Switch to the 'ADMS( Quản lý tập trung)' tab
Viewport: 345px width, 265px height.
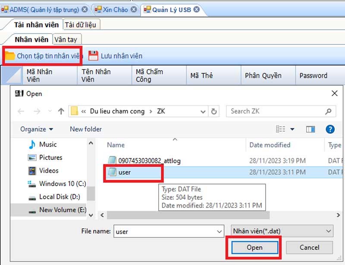click(x=44, y=9)
